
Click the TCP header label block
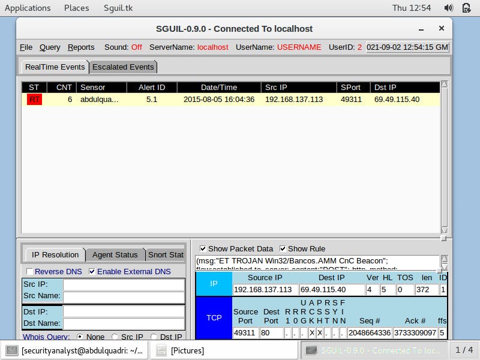[x=214, y=318]
